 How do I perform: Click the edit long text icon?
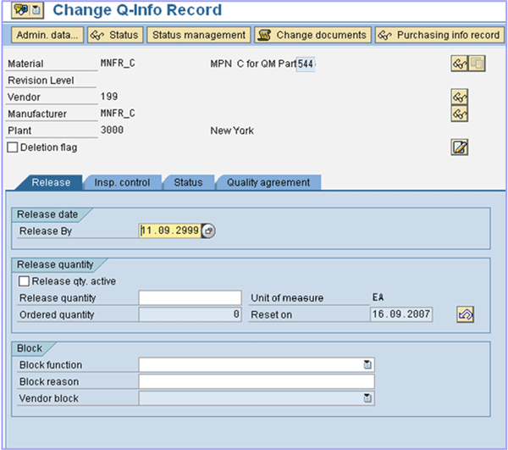(x=460, y=147)
